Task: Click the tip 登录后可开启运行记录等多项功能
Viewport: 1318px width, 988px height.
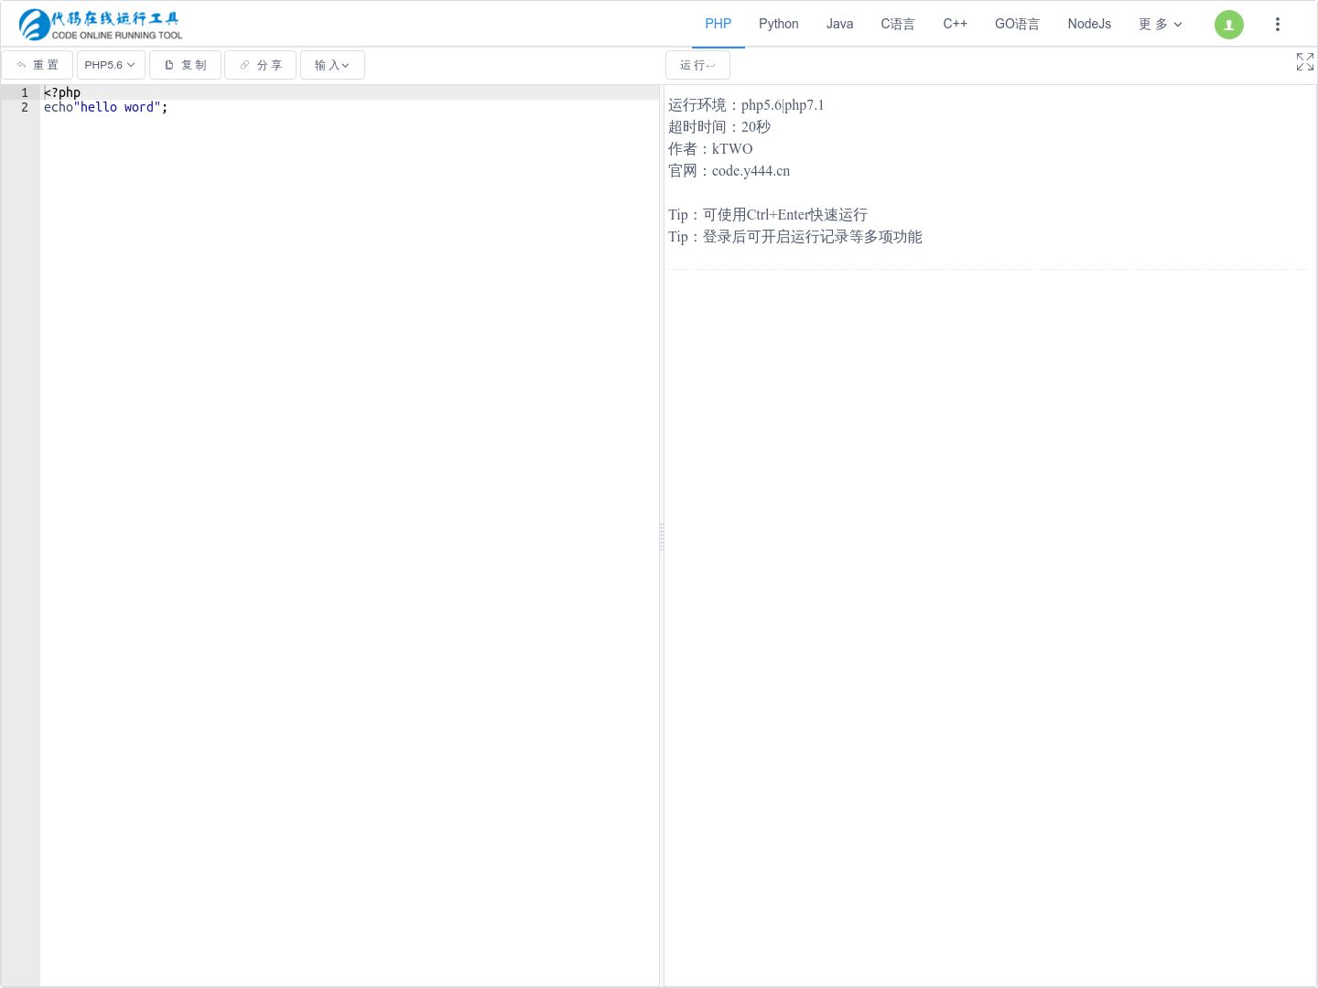Action: [795, 237]
